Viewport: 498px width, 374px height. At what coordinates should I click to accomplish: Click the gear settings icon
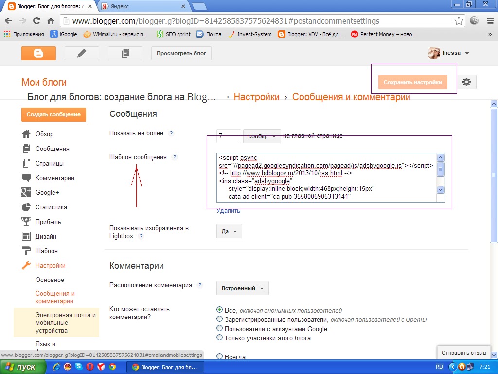(466, 82)
